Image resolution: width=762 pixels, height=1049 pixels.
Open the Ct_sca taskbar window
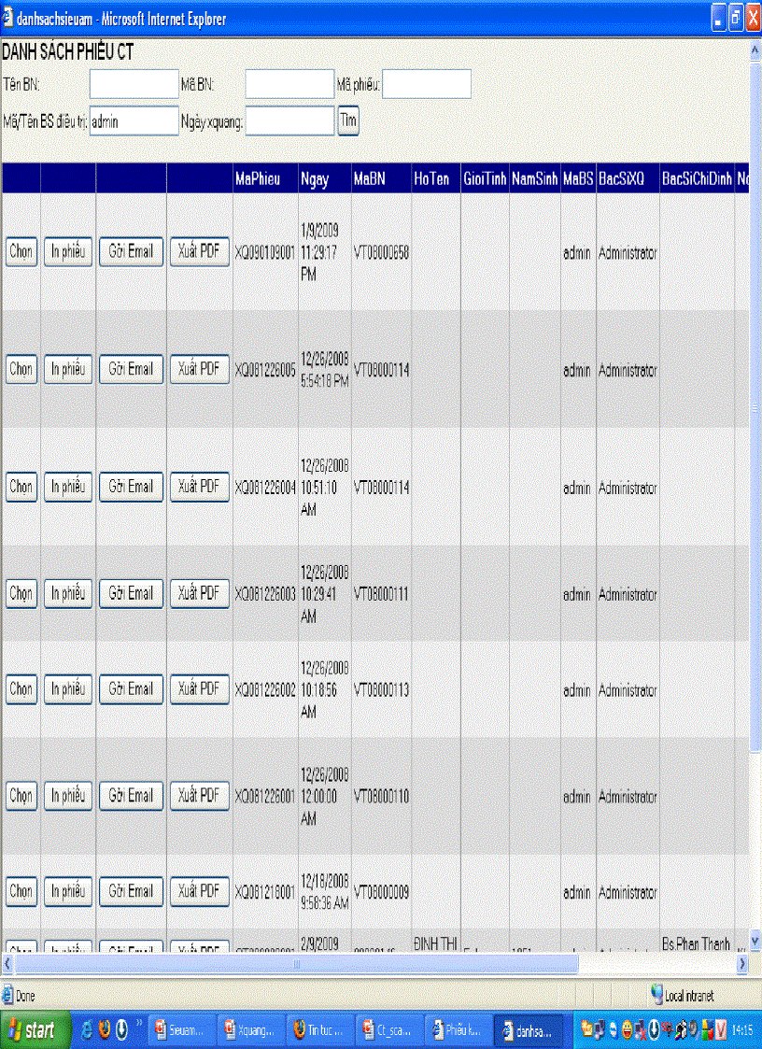click(389, 1030)
